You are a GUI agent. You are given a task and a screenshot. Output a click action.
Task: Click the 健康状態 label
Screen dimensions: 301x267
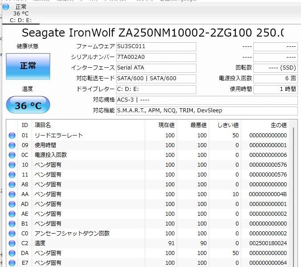point(28,46)
